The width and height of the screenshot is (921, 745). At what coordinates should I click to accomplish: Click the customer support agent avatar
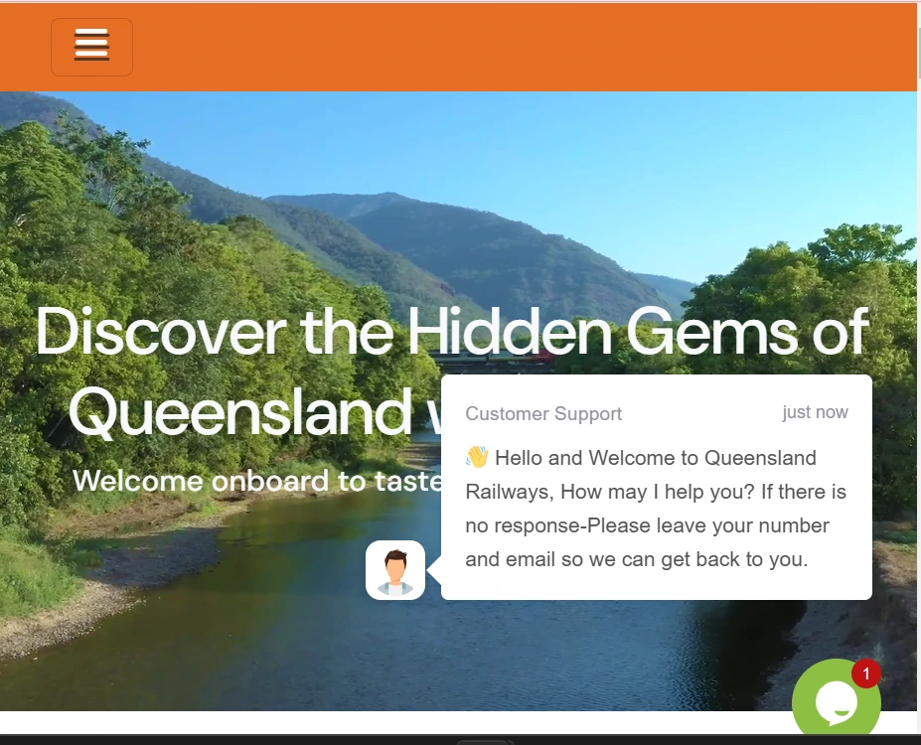[395, 570]
